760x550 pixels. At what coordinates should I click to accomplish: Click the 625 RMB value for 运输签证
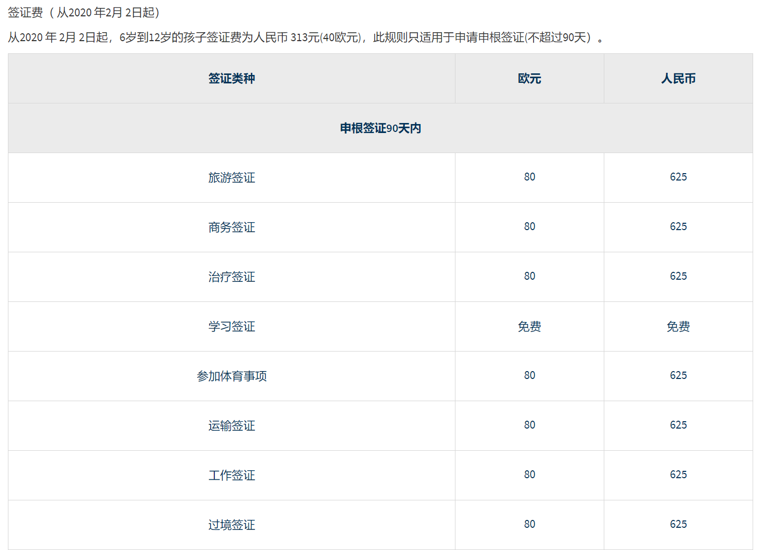pyautogui.click(x=678, y=425)
